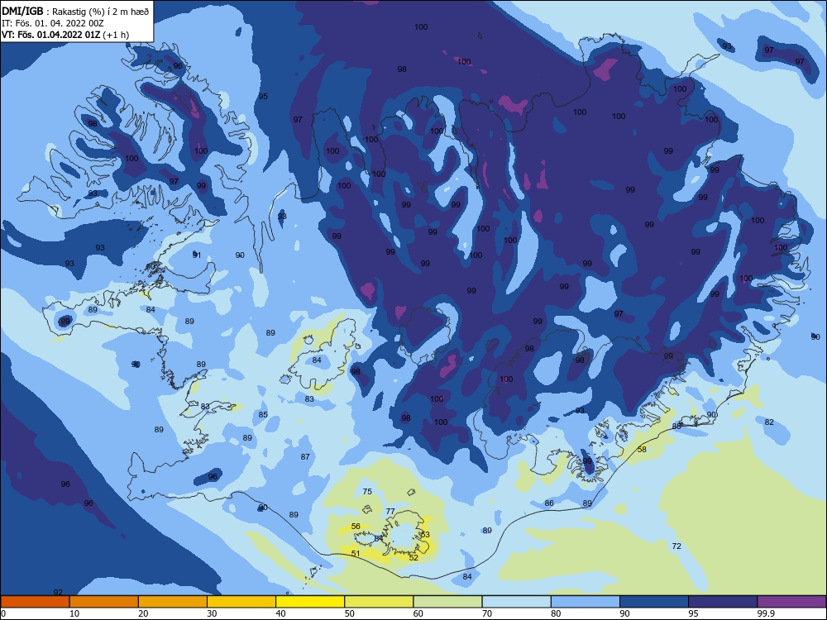Image resolution: width=827 pixels, height=620 pixels.
Task: Click the humidity value '87' on the map
Action: coord(305,456)
